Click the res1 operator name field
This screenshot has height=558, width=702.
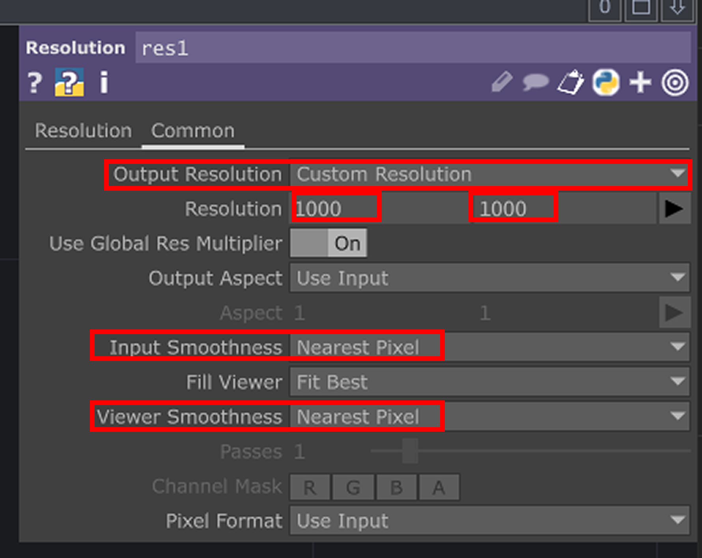click(413, 48)
